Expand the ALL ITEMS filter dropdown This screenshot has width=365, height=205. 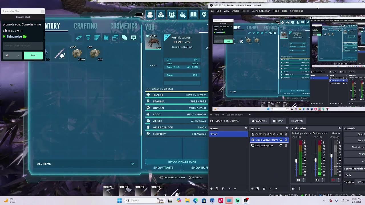tap(132, 164)
